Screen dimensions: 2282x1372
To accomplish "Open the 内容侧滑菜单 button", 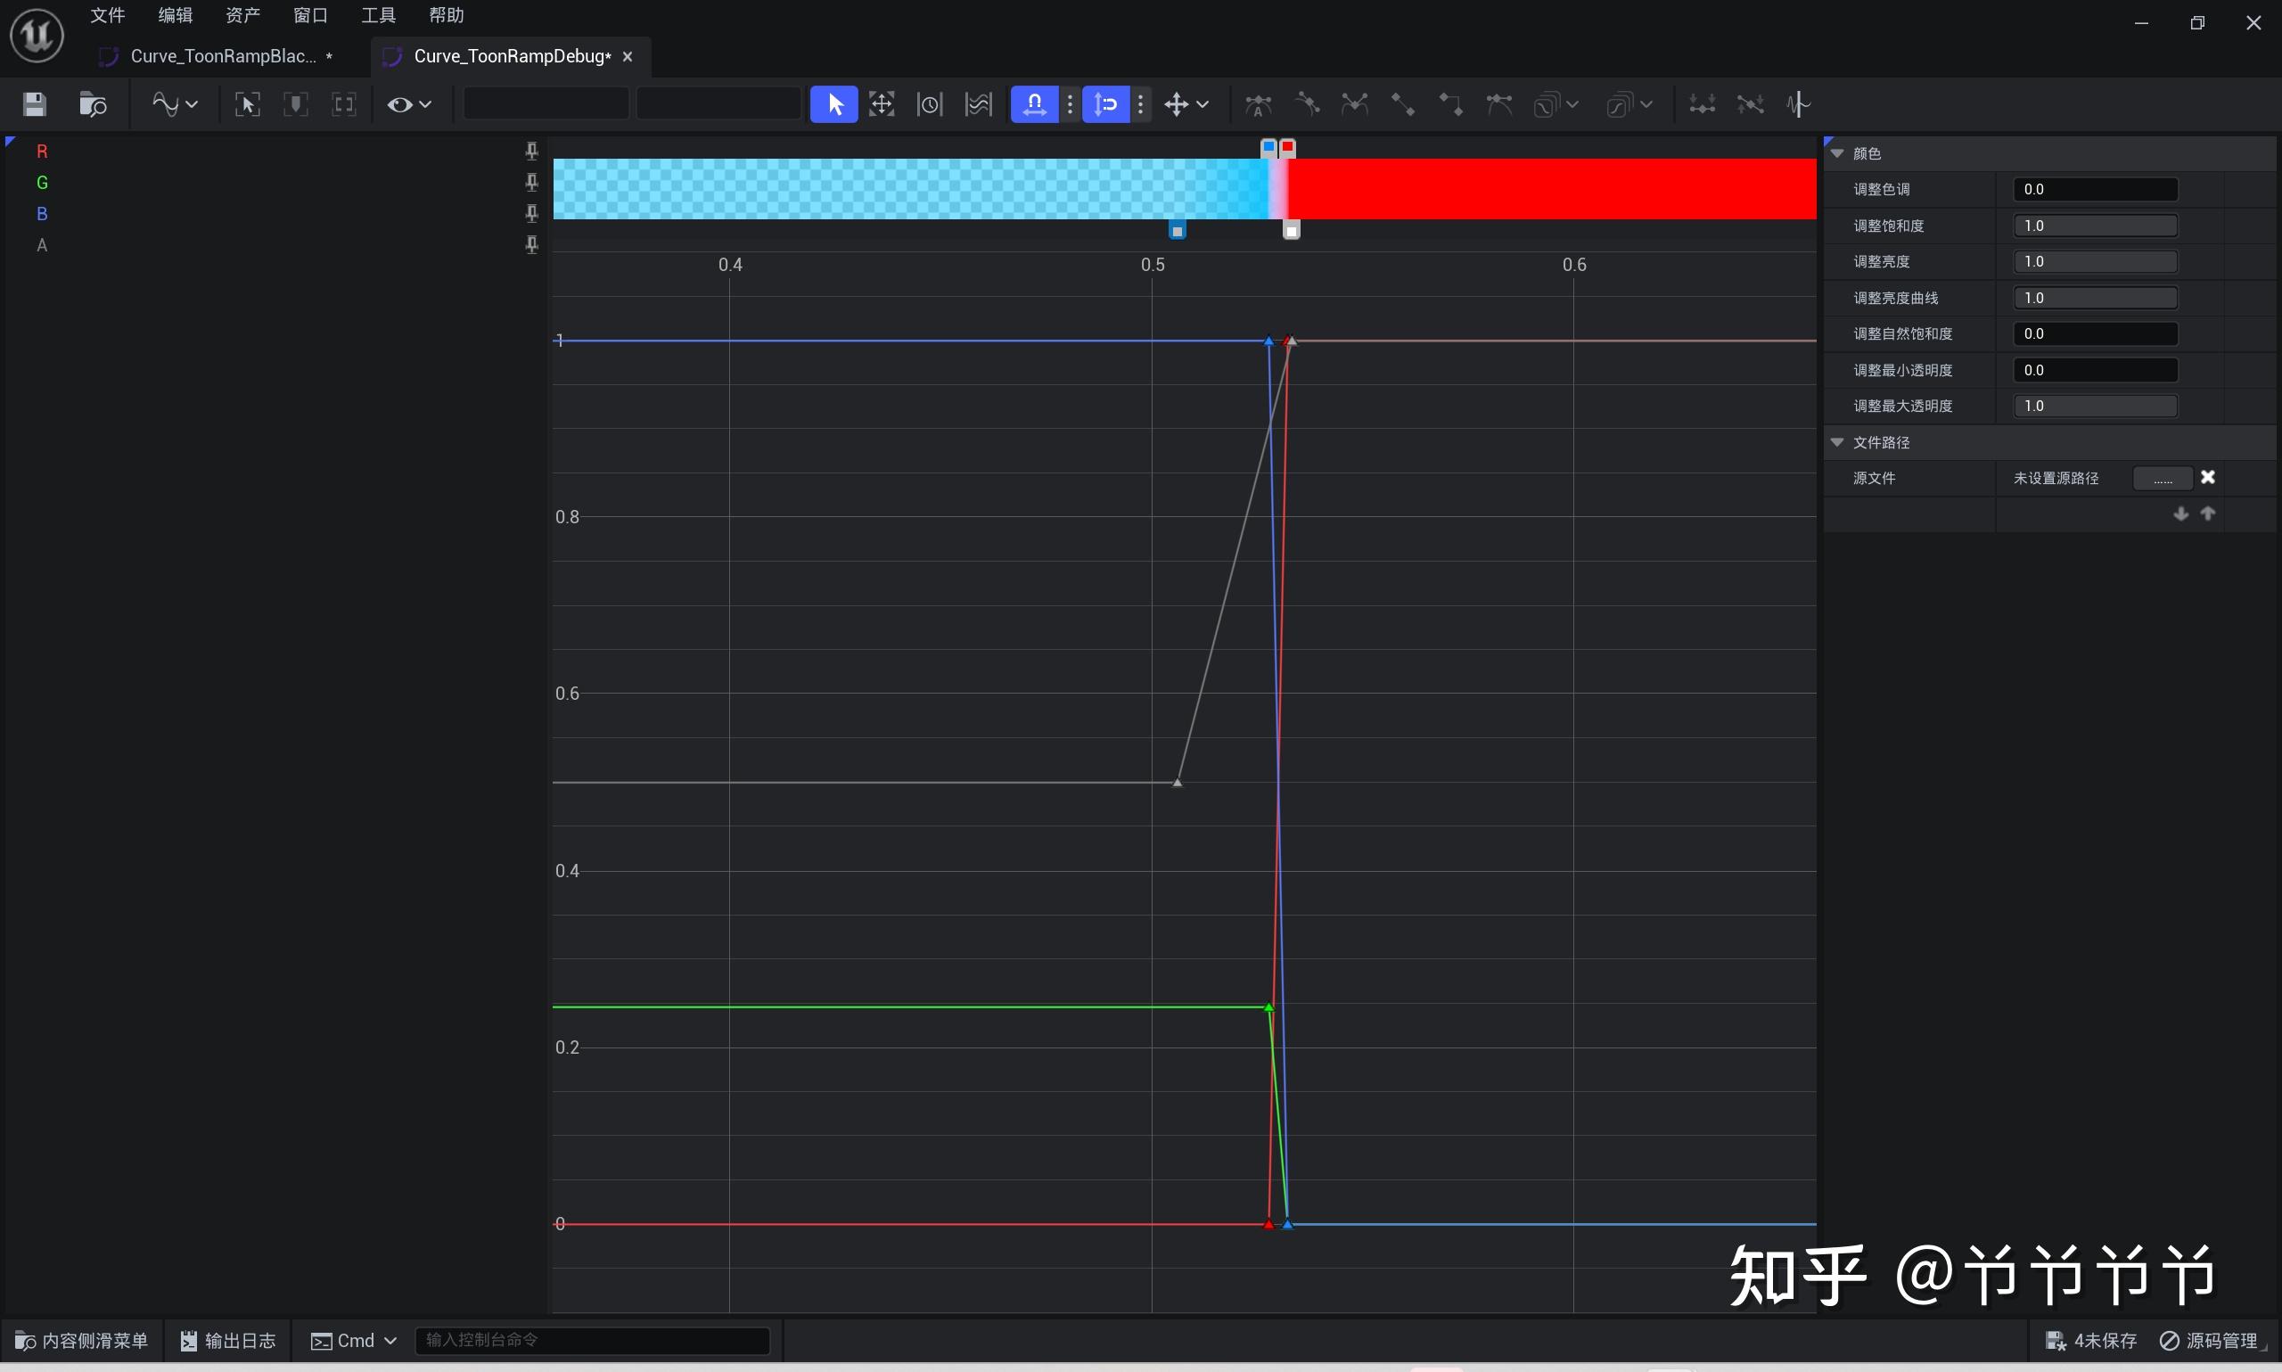I will (82, 1340).
